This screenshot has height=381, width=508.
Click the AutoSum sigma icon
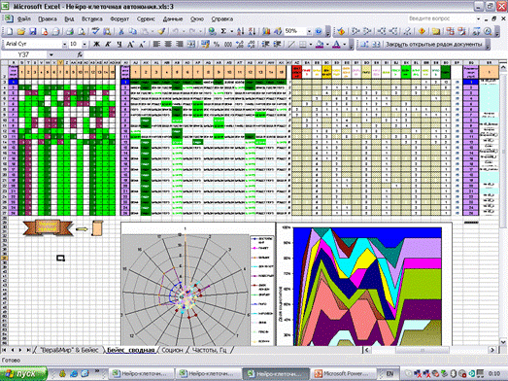[x=223, y=31]
